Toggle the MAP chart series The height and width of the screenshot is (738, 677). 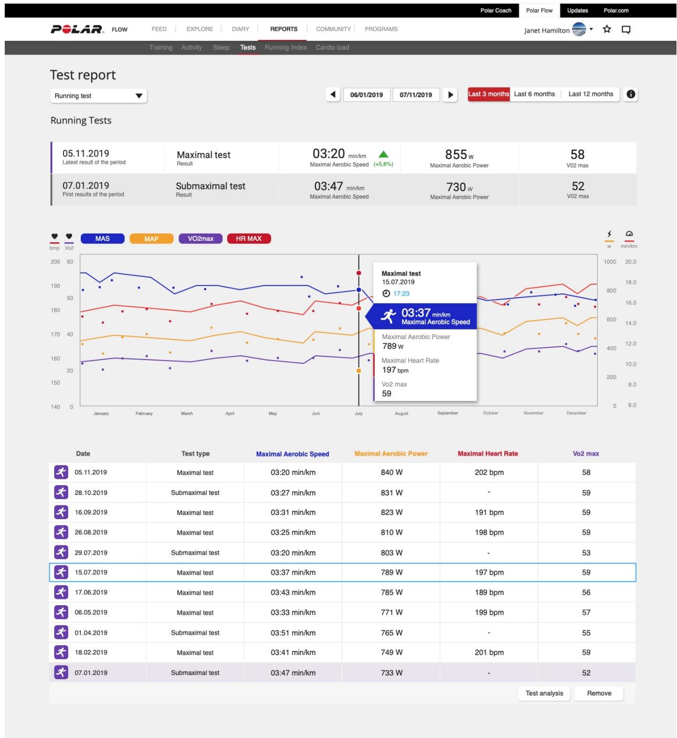point(151,239)
